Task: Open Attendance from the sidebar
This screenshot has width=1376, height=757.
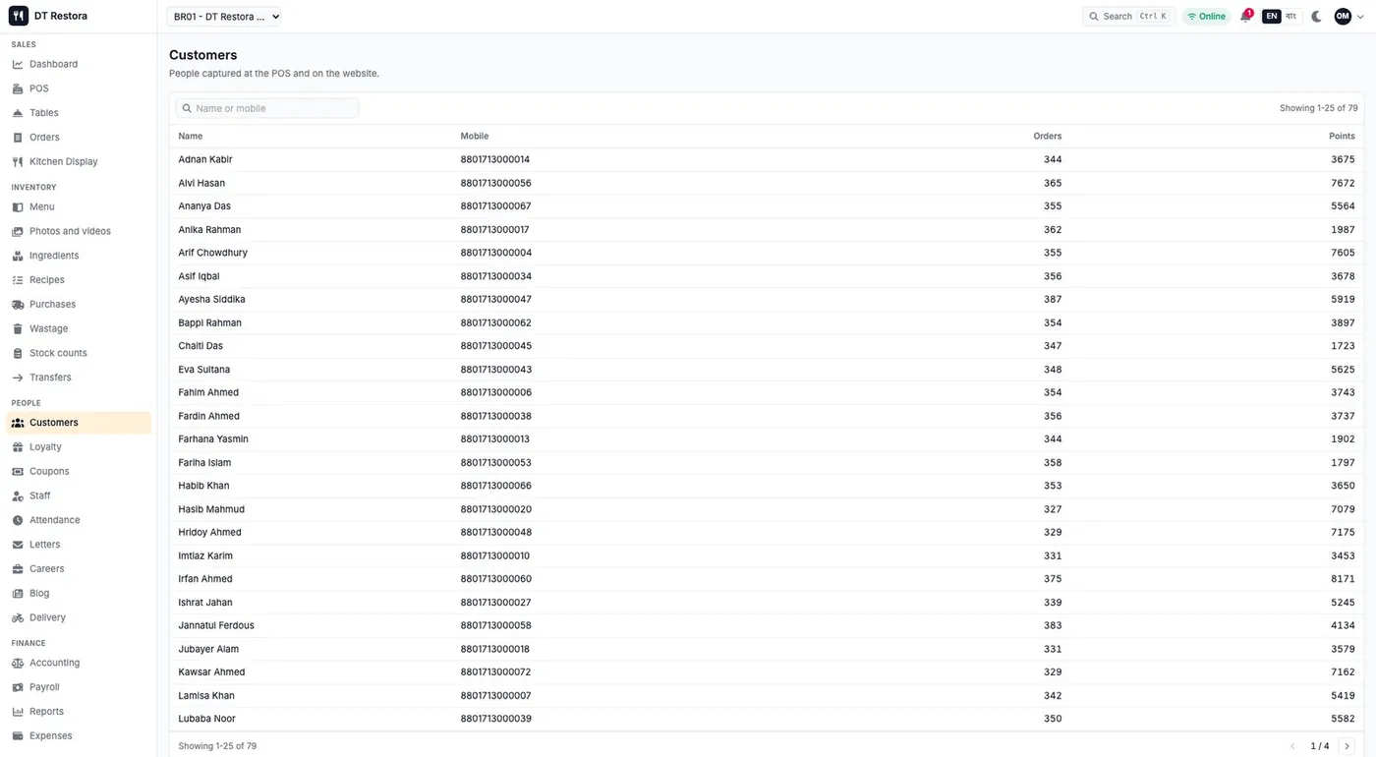Action: (79, 520)
